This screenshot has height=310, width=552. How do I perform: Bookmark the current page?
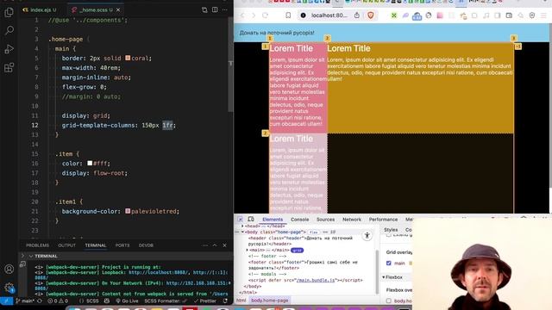[288, 15]
